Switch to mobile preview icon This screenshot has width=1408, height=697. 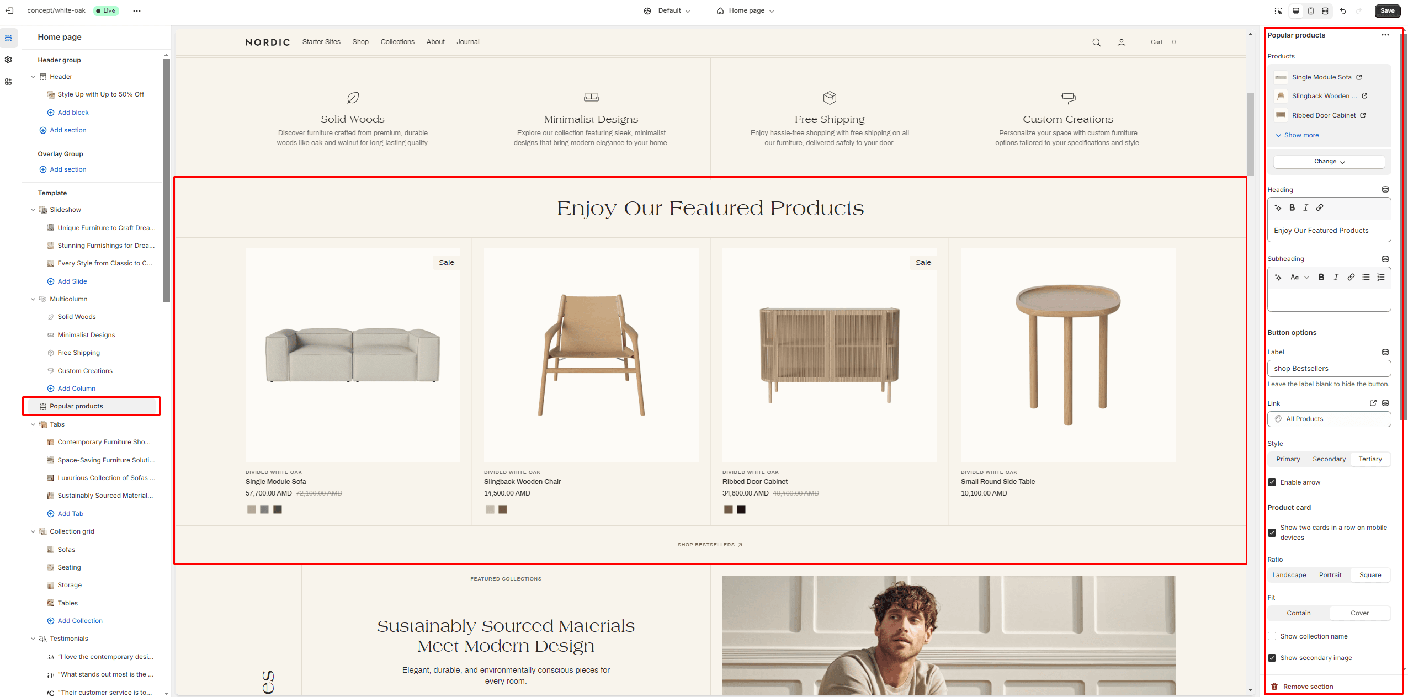pyautogui.click(x=1311, y=11)
